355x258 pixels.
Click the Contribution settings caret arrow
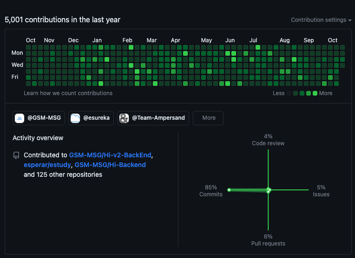point(350,20)
